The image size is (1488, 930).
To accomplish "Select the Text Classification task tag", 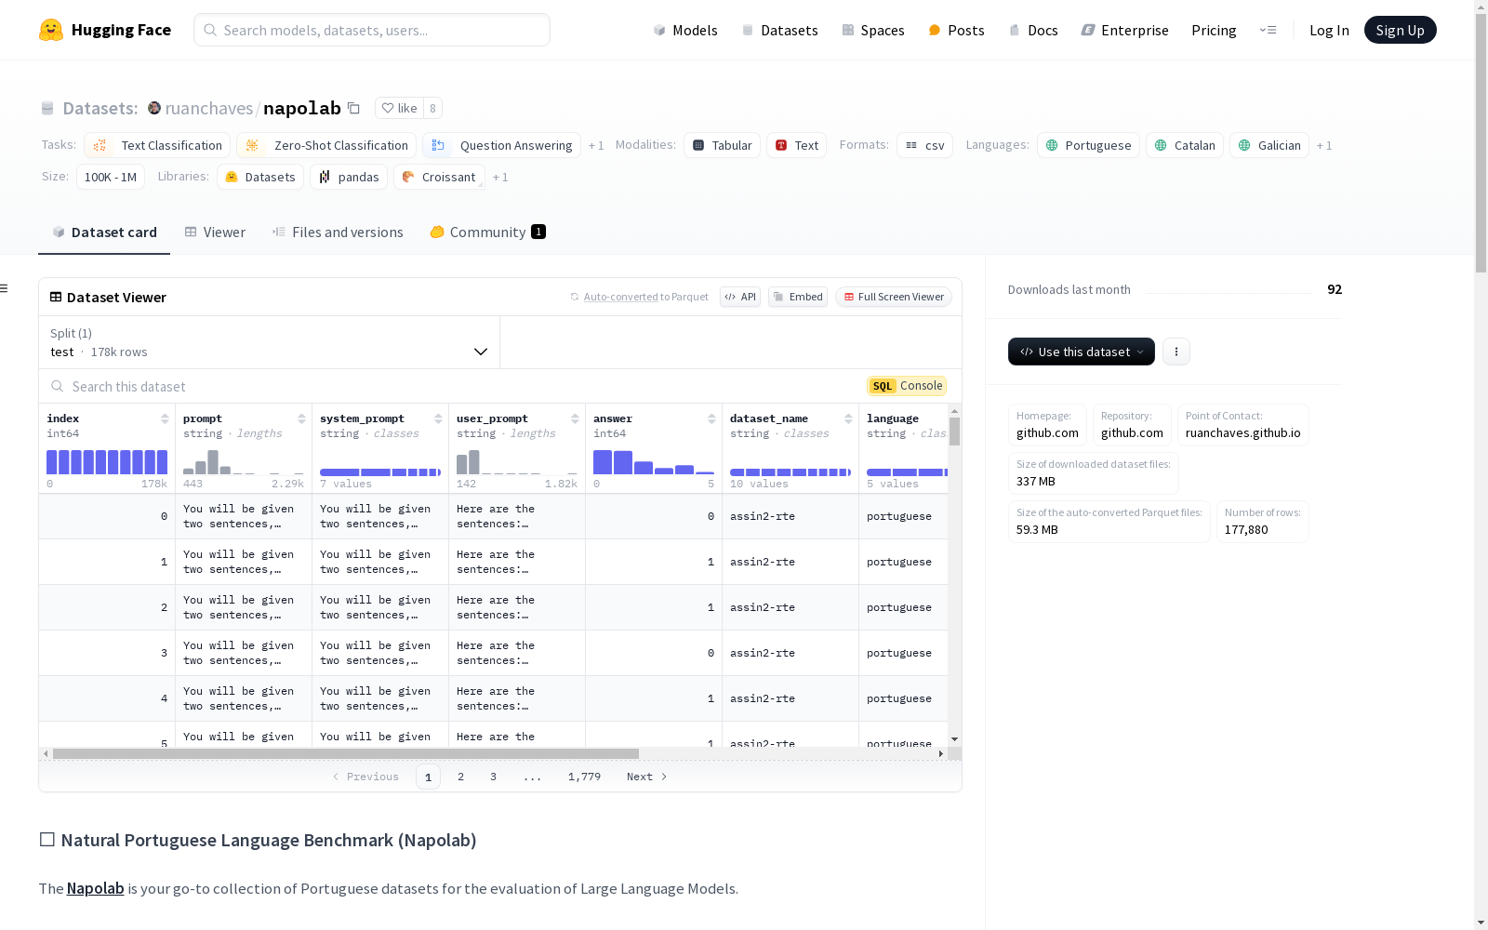I will (157, 145).
